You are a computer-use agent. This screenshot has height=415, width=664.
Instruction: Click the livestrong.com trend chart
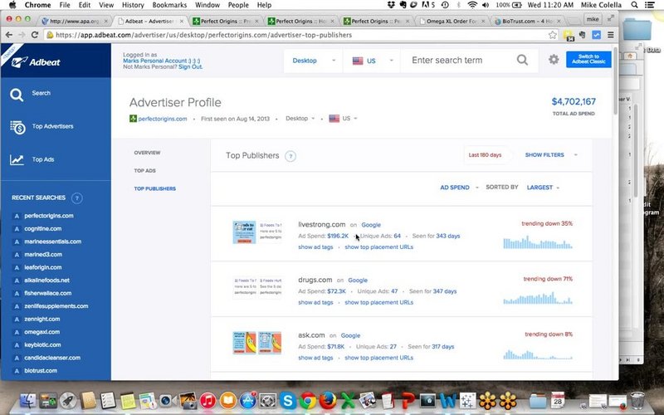(x=538, y=242)
